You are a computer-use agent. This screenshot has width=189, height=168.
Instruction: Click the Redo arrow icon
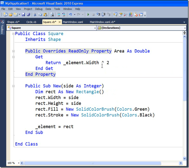(78, 14)
